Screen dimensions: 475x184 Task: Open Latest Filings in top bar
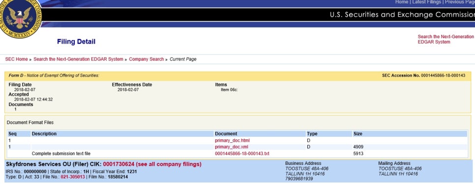pyautogui.click(x=426, y=2)
